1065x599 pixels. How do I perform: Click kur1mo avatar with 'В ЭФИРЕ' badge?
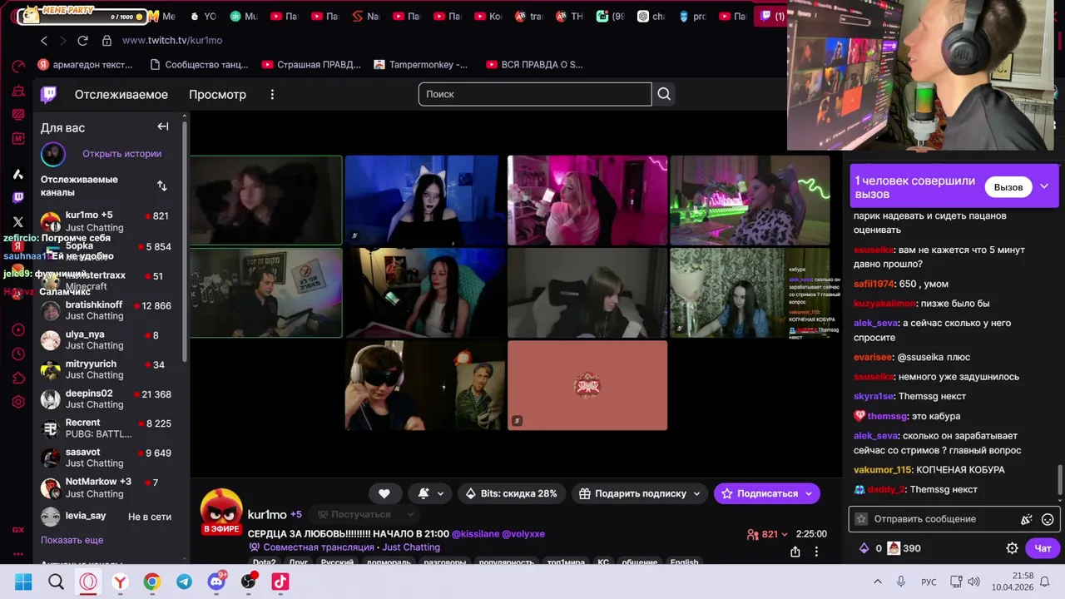221,512
